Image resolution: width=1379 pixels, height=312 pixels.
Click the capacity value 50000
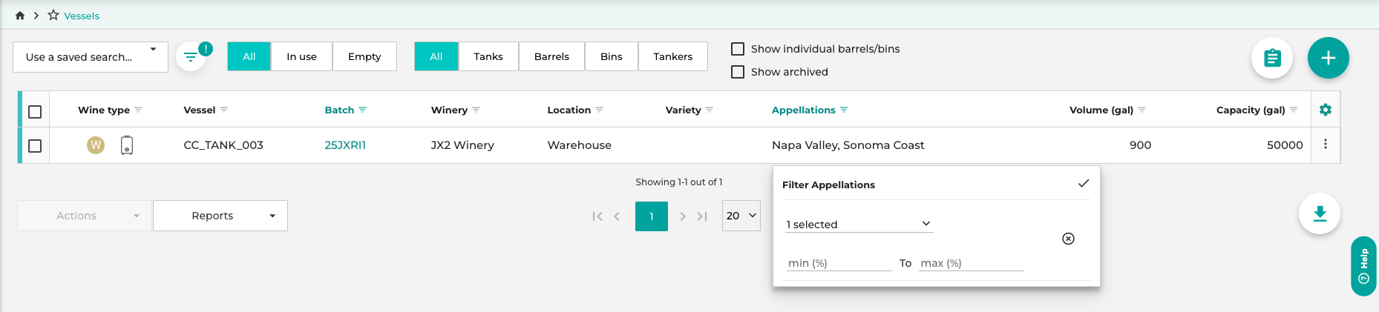click(1285, 145)
